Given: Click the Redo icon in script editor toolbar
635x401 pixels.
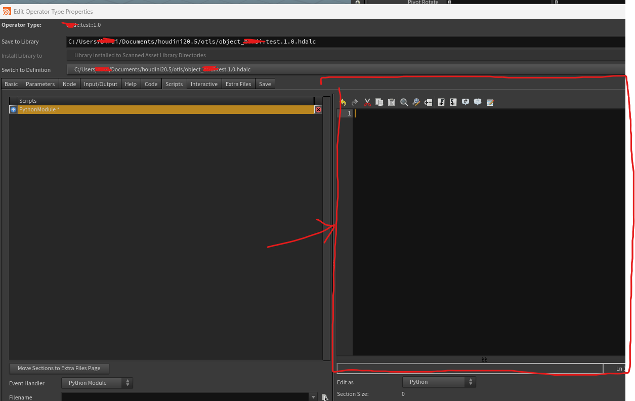Looking at the screenshot, I should (355, 102).
